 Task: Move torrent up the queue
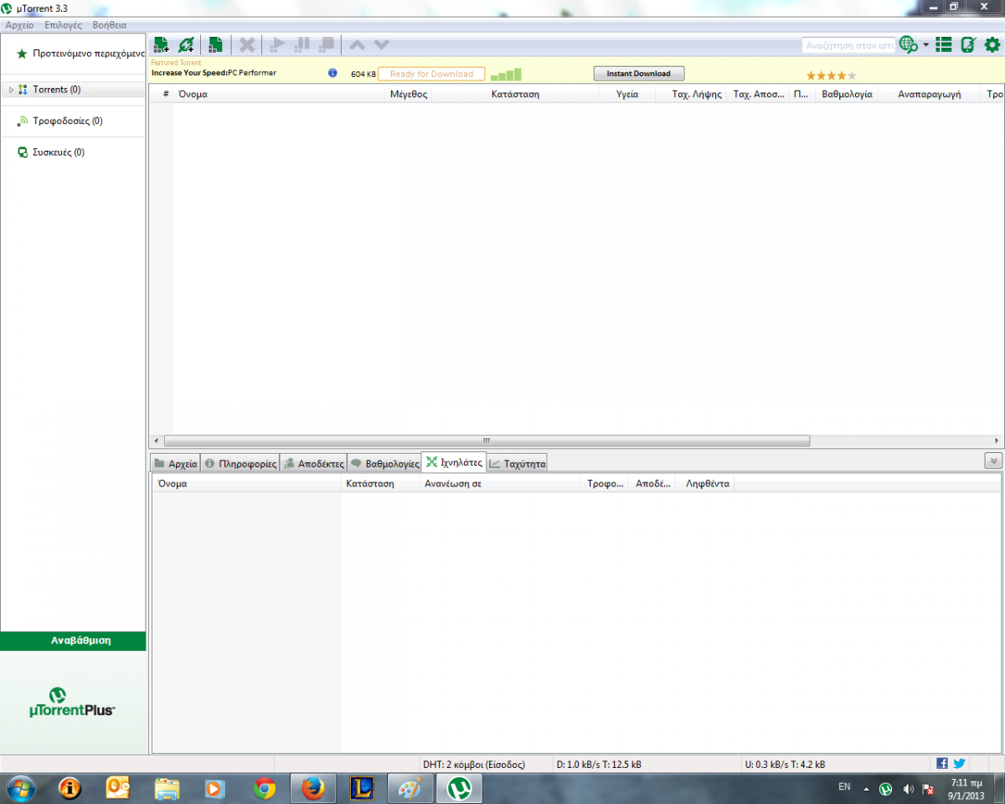pos(357,45)
